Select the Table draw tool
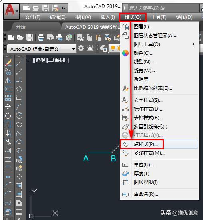 [19, 212]
